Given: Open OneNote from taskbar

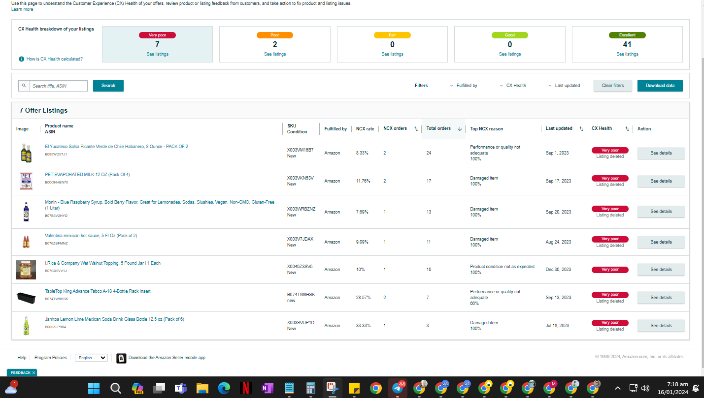Looking at the screenshot, I should 267,388.
